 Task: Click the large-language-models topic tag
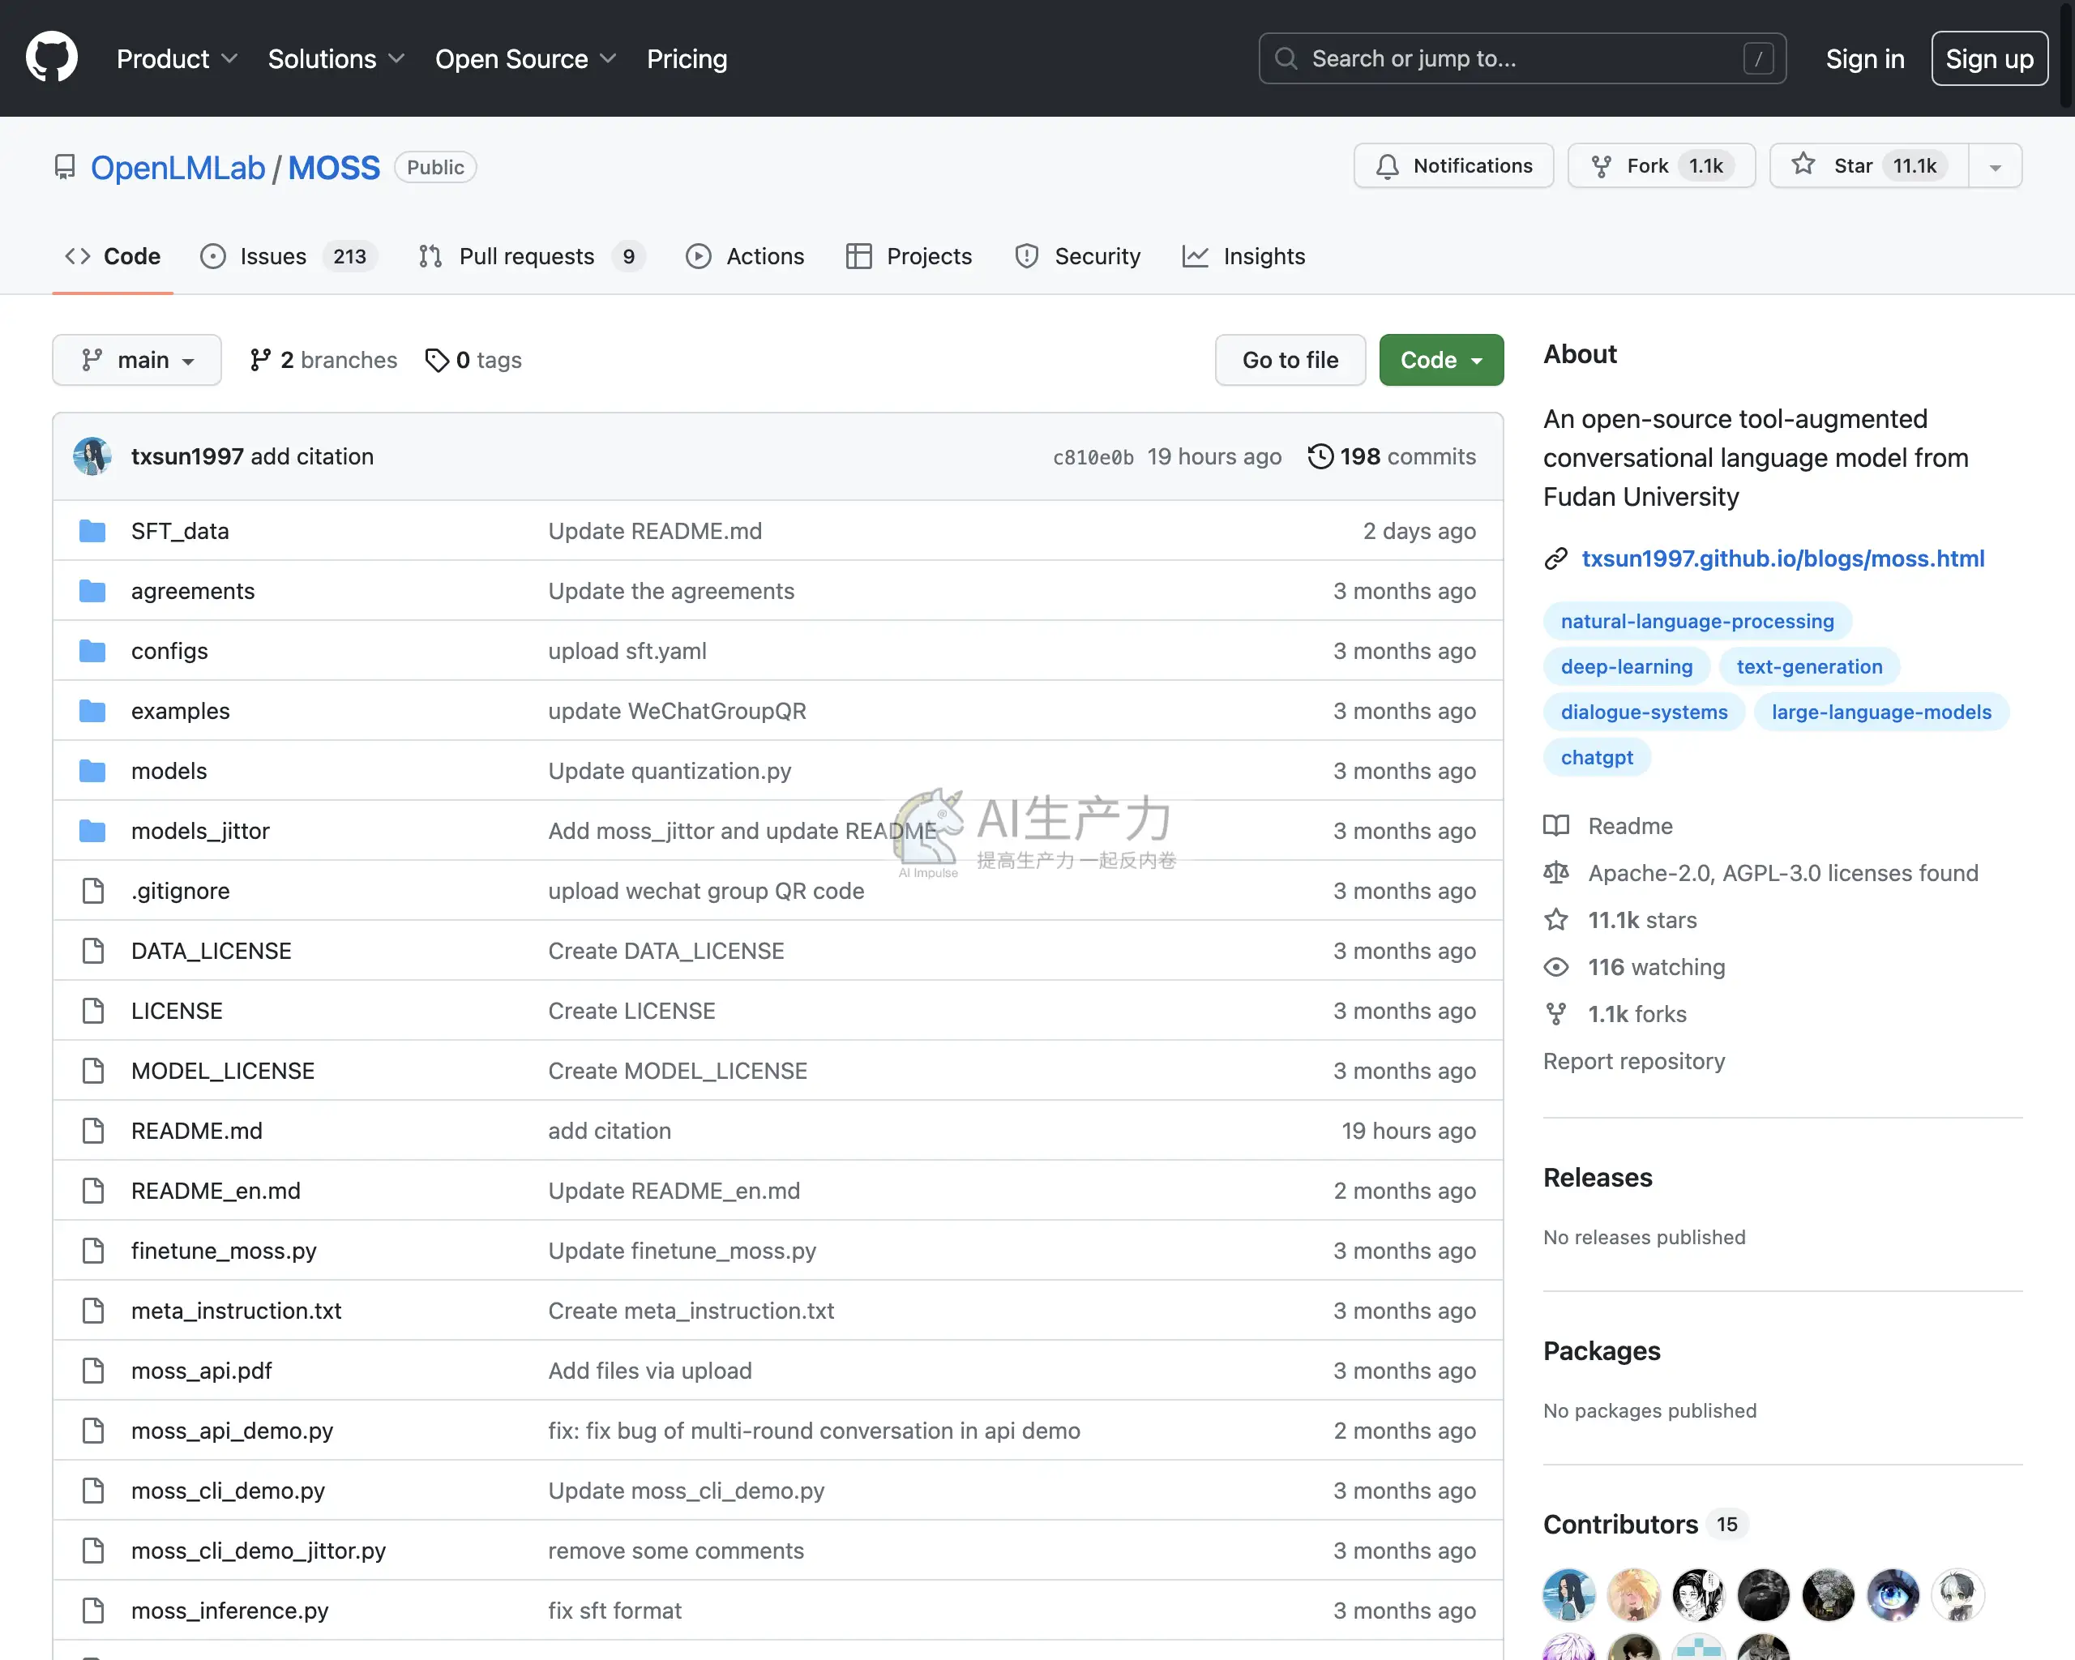pyautogui.click(x=1880, y=712)
